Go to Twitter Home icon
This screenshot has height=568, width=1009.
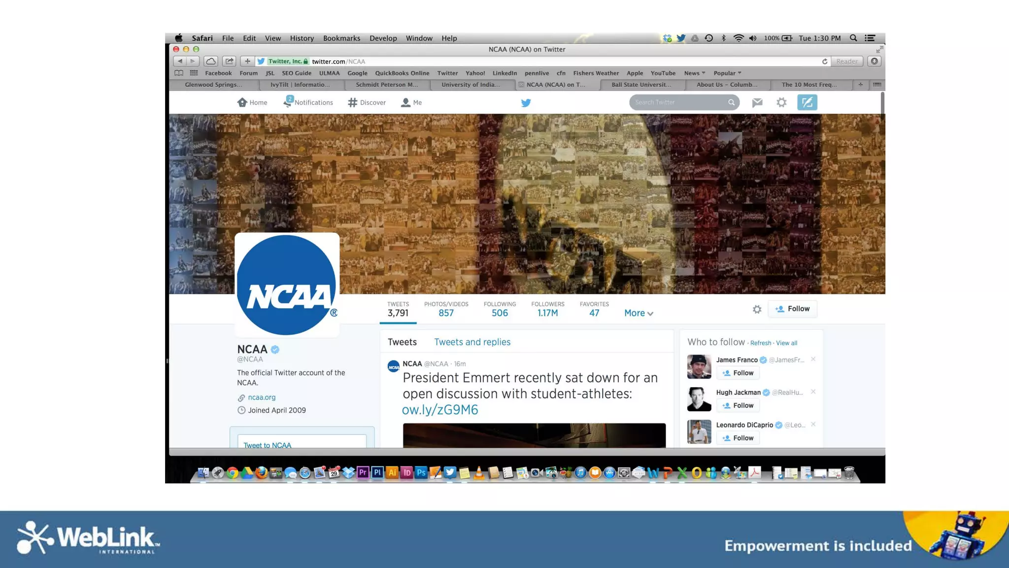click(242, 102)
